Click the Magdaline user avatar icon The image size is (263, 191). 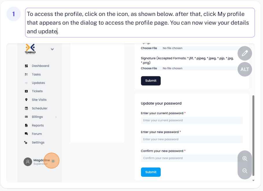28,162
